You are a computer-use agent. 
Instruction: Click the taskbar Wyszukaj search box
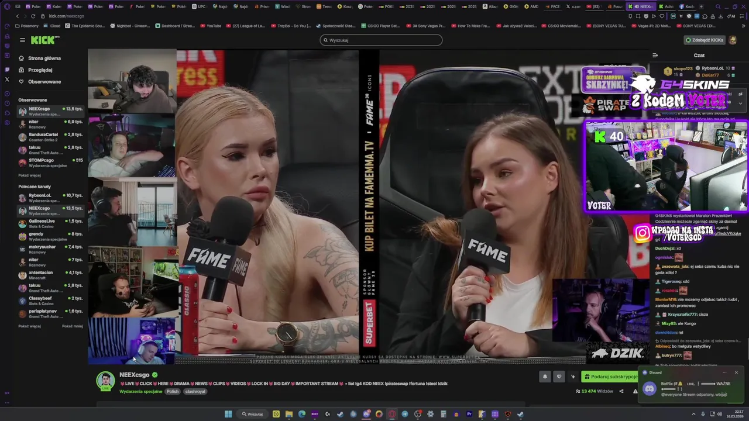[253, 414]
